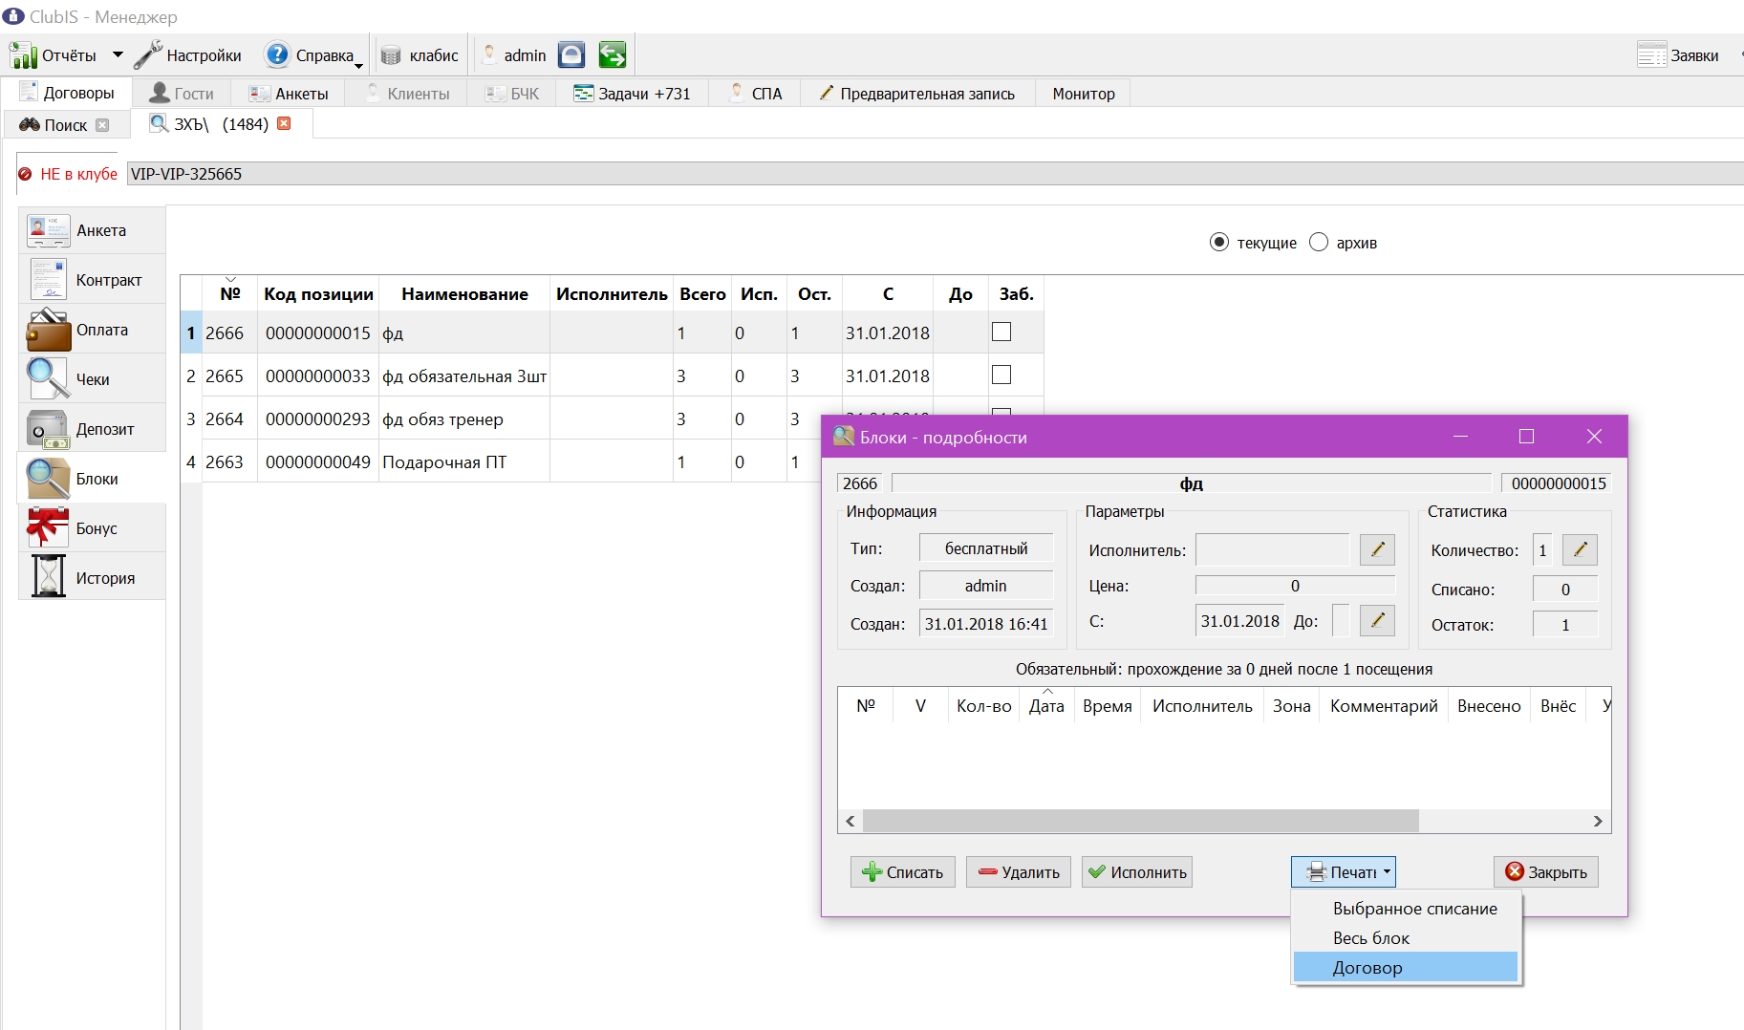This screenshot has height=1030, width=1744.
Task: Click the Исполнить button
Action: tap(1137, 871)
